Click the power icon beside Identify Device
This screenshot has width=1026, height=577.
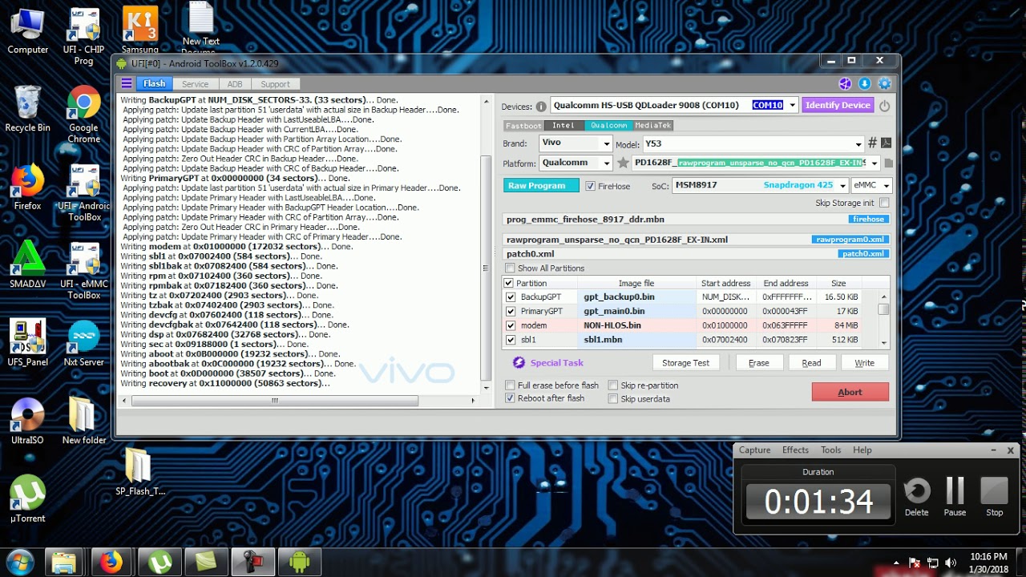click(x=884, y=106)
